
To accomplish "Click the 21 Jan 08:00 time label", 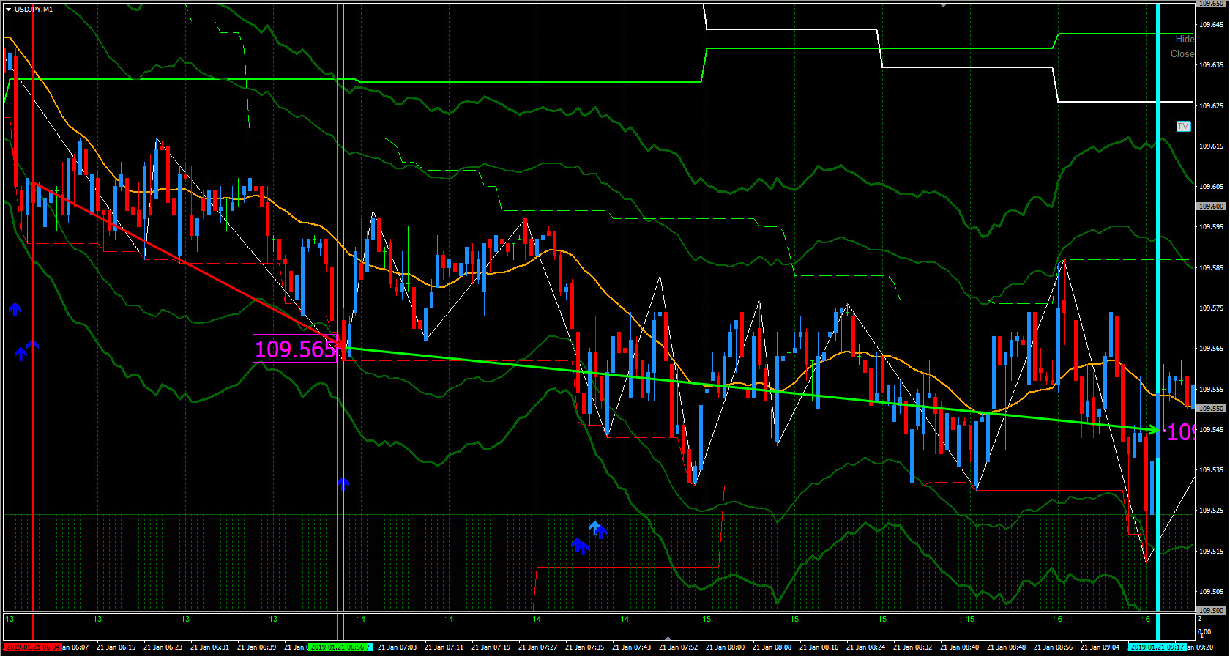I will point(725,647).
